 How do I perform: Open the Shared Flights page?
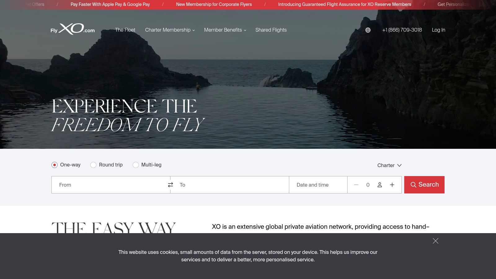(x=271, y=30)
